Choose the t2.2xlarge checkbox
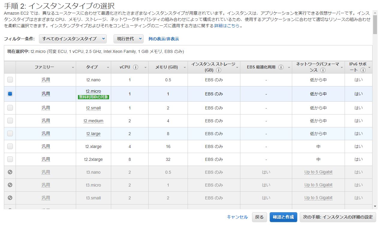The width and height of the screenshot is (380, 226). click(10, 159)
